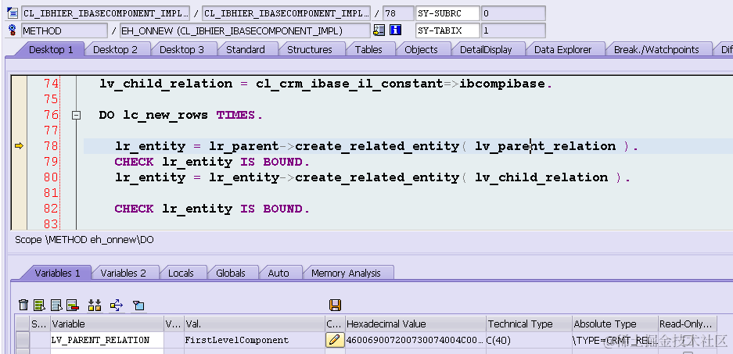
Task: Open the Desktop 3 tab
Action: (181, 49)
